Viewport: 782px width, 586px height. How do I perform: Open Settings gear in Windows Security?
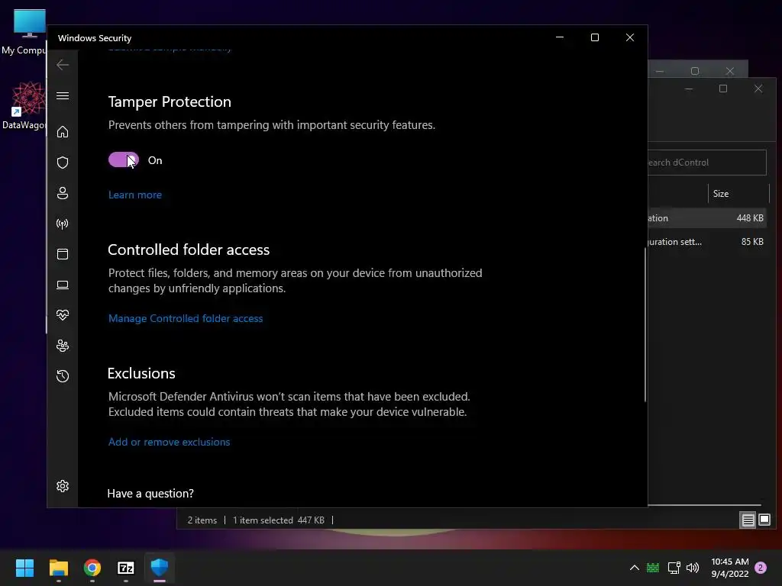63,486
